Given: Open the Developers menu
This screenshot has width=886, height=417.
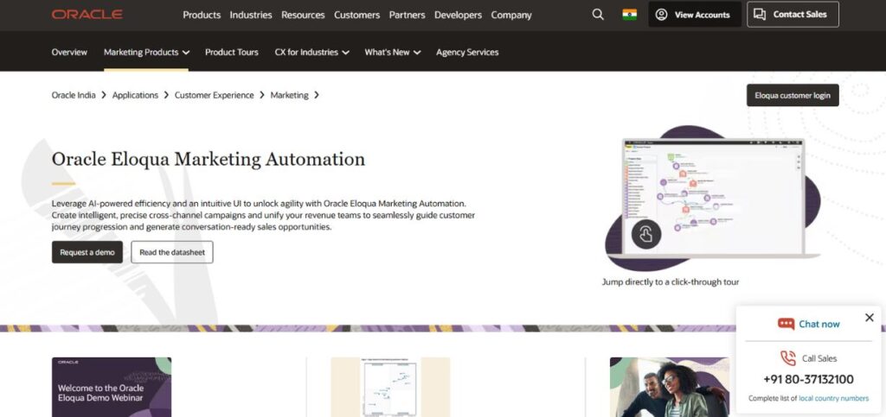Looking at the screenshot, I should click(x=459, y=16).
